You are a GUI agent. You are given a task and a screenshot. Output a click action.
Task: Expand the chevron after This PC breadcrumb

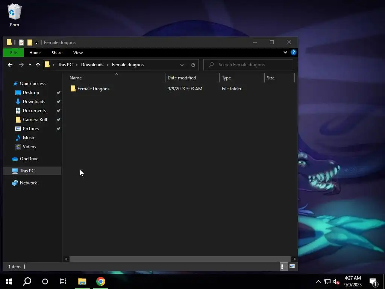(x=77, y=65)
